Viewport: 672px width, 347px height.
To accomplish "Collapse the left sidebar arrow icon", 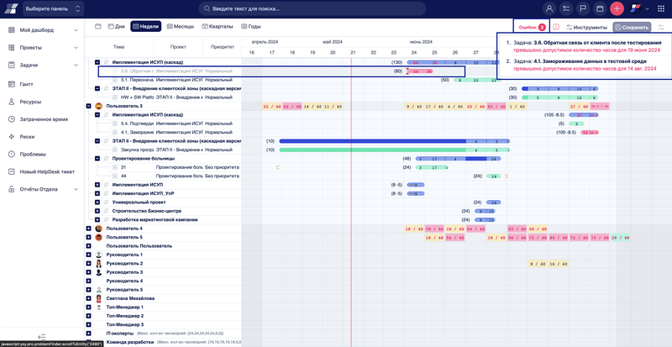I will (x=42, y=336).
